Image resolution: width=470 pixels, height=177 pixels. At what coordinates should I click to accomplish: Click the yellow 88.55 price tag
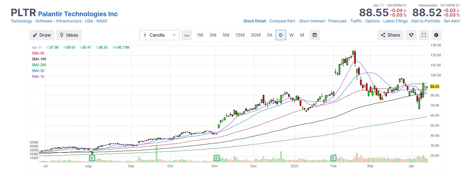(435, 87)
